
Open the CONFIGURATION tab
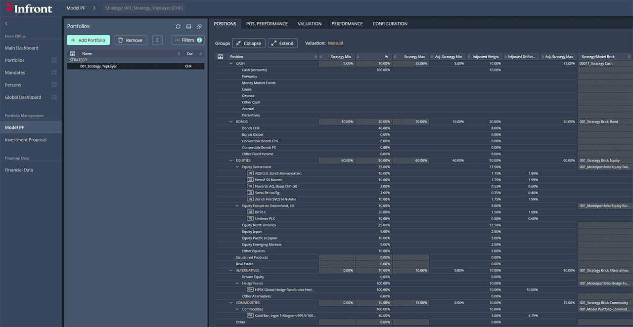coord(390,24)
